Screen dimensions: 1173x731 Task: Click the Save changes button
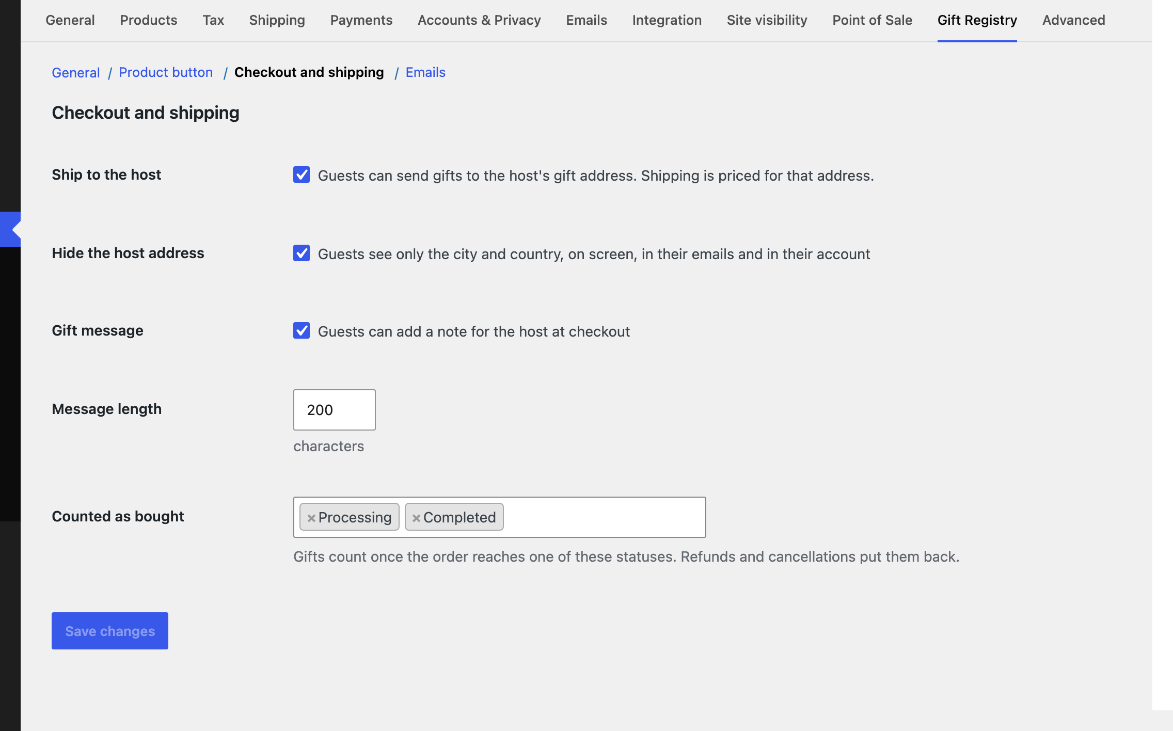110,631
